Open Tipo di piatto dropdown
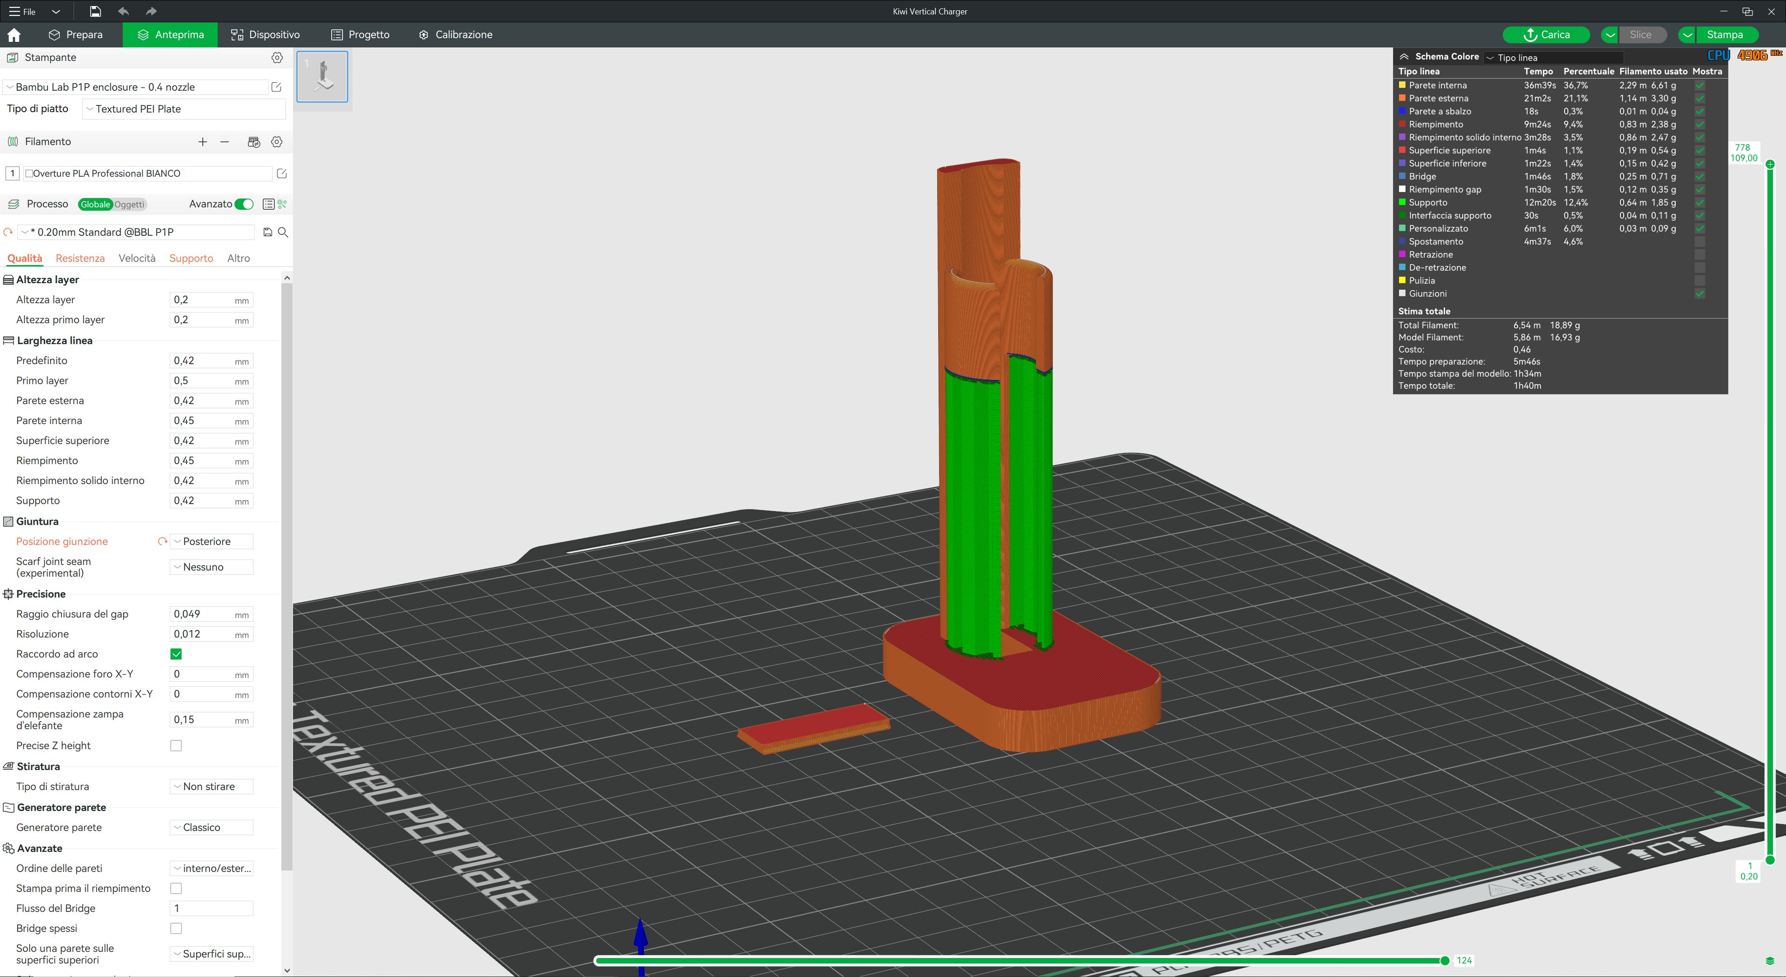Screen dimensions: 1786x977 pos(184,109)
